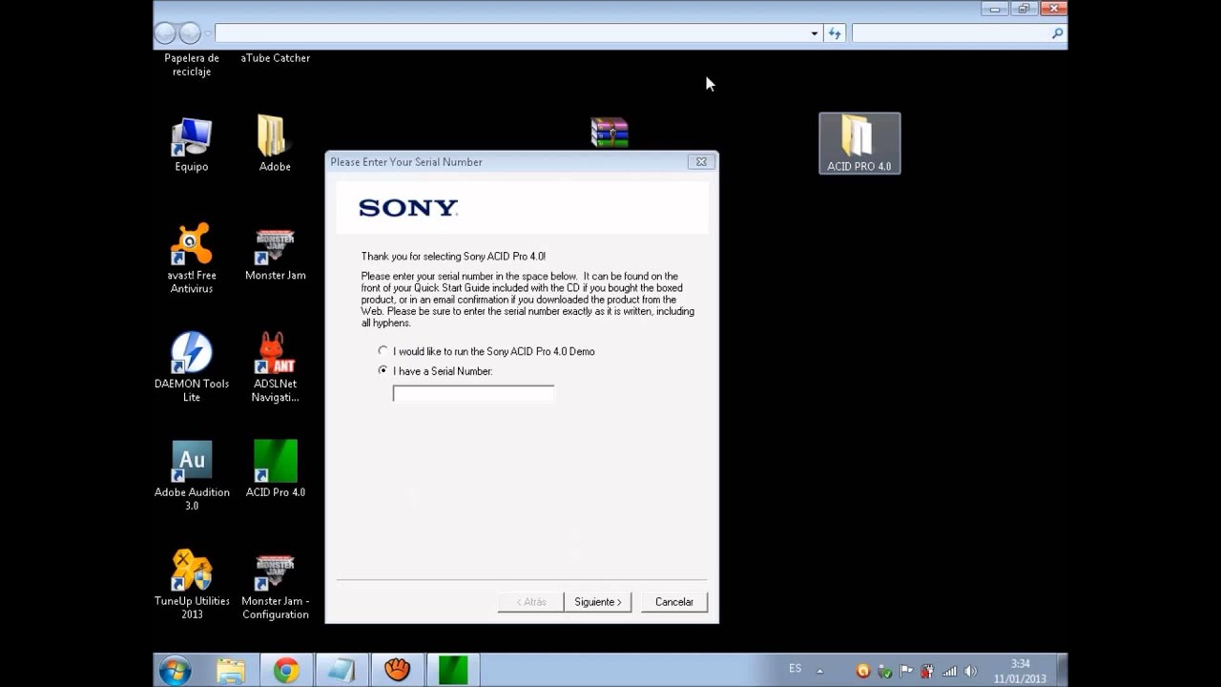
Task: Open the Equipo desktop icon
Action: tap(191, 145)
